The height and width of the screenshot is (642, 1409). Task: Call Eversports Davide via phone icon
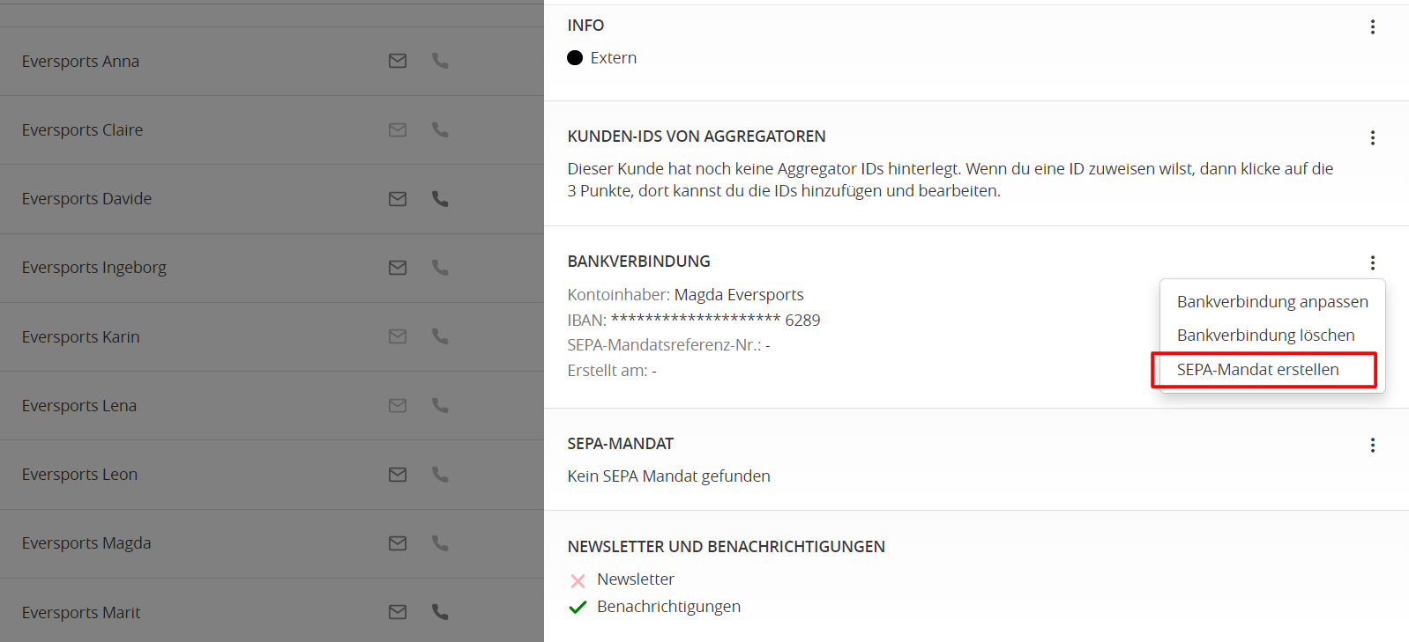click(x=440, y=199)
